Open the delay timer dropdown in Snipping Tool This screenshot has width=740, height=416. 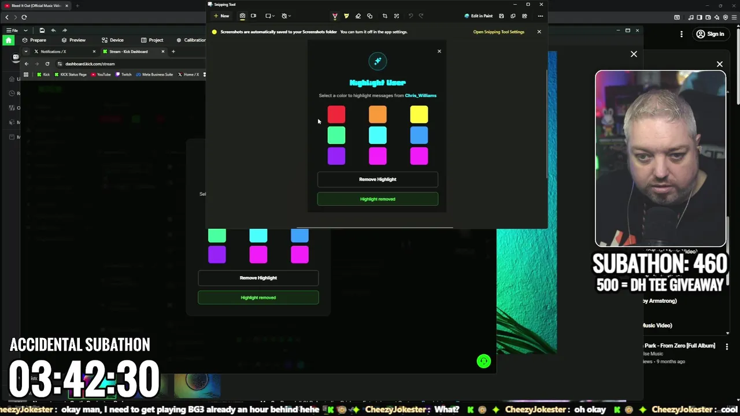point(286,16)
